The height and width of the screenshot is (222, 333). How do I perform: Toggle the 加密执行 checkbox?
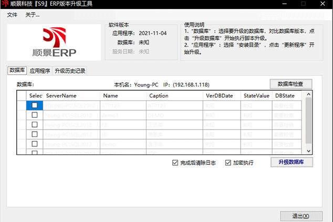click(228, 163)
